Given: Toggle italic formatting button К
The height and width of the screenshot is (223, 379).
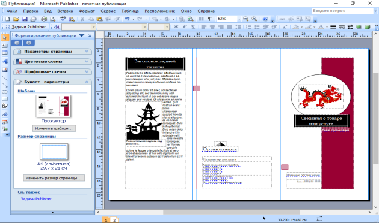Looking at the screenshot, I should pos(185,27).
